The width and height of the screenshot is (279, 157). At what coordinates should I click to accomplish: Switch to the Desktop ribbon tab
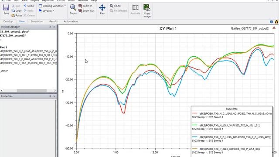tap(8, 21)
